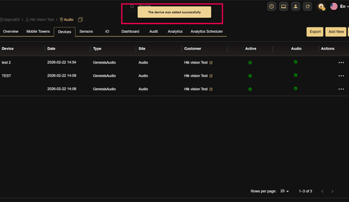
Task: Click Audio status check for 14:08 row
Action: [x=296, y=89]
